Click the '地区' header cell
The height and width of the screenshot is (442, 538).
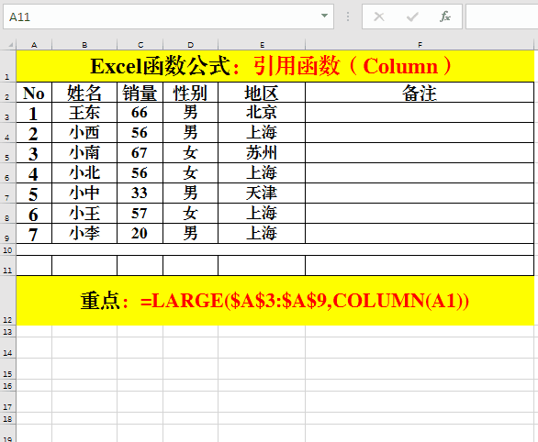[x=262, y=93]
